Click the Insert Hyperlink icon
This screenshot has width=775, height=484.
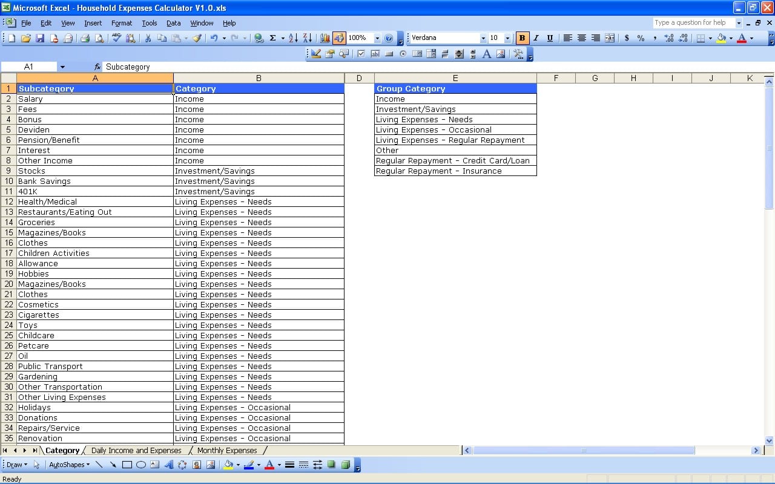click(x=259, y=38)
